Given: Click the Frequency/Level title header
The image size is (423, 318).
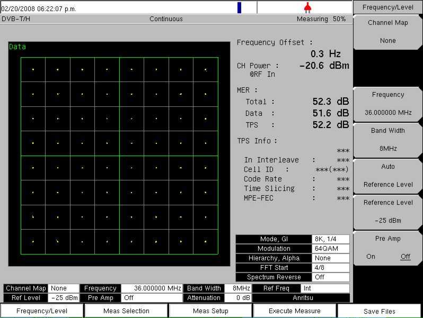Looking at the screenshot, I should point(387,7).
